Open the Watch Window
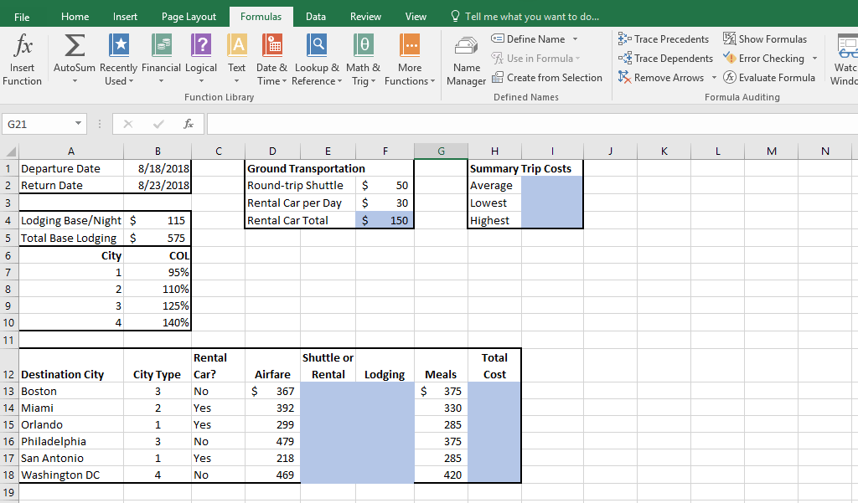Image resolution: width=858 pixels, height=503 pixels. [x=846, y=60]
